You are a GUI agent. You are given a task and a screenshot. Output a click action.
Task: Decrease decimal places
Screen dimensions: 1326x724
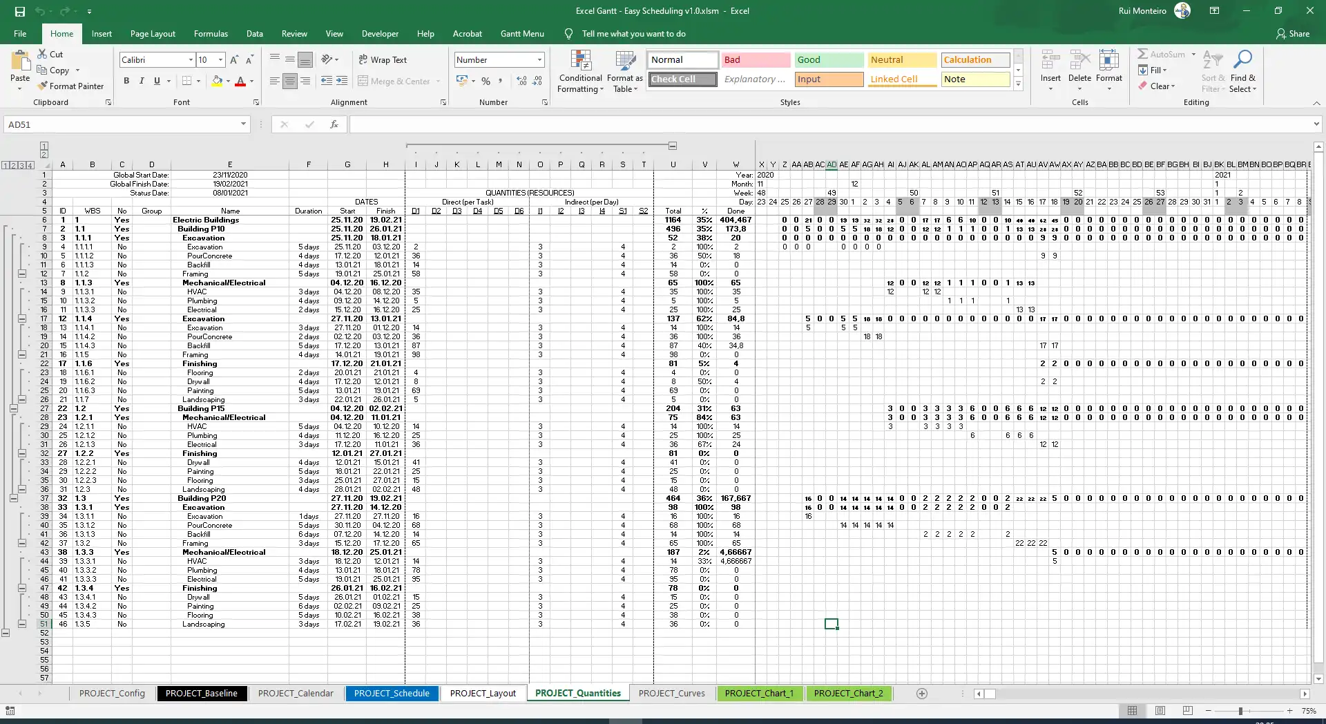coord(537,81)
